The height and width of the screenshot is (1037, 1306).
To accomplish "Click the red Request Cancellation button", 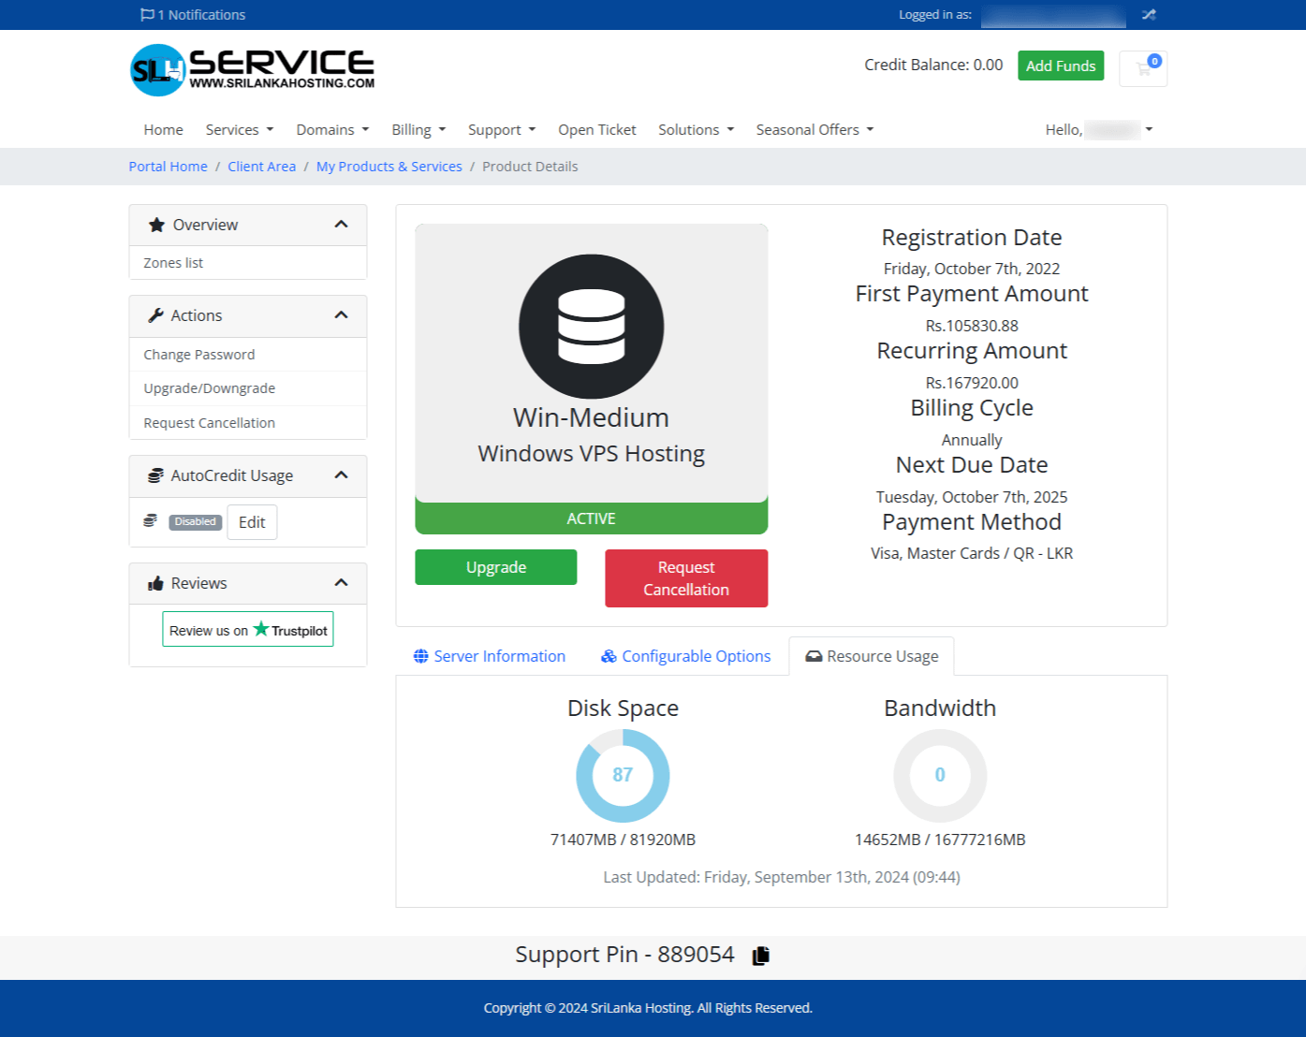I will [686, 578].
